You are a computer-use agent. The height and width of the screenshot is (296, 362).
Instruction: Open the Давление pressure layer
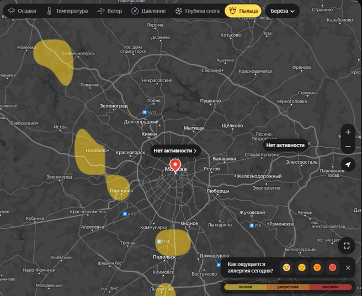[x=148, y=11]
